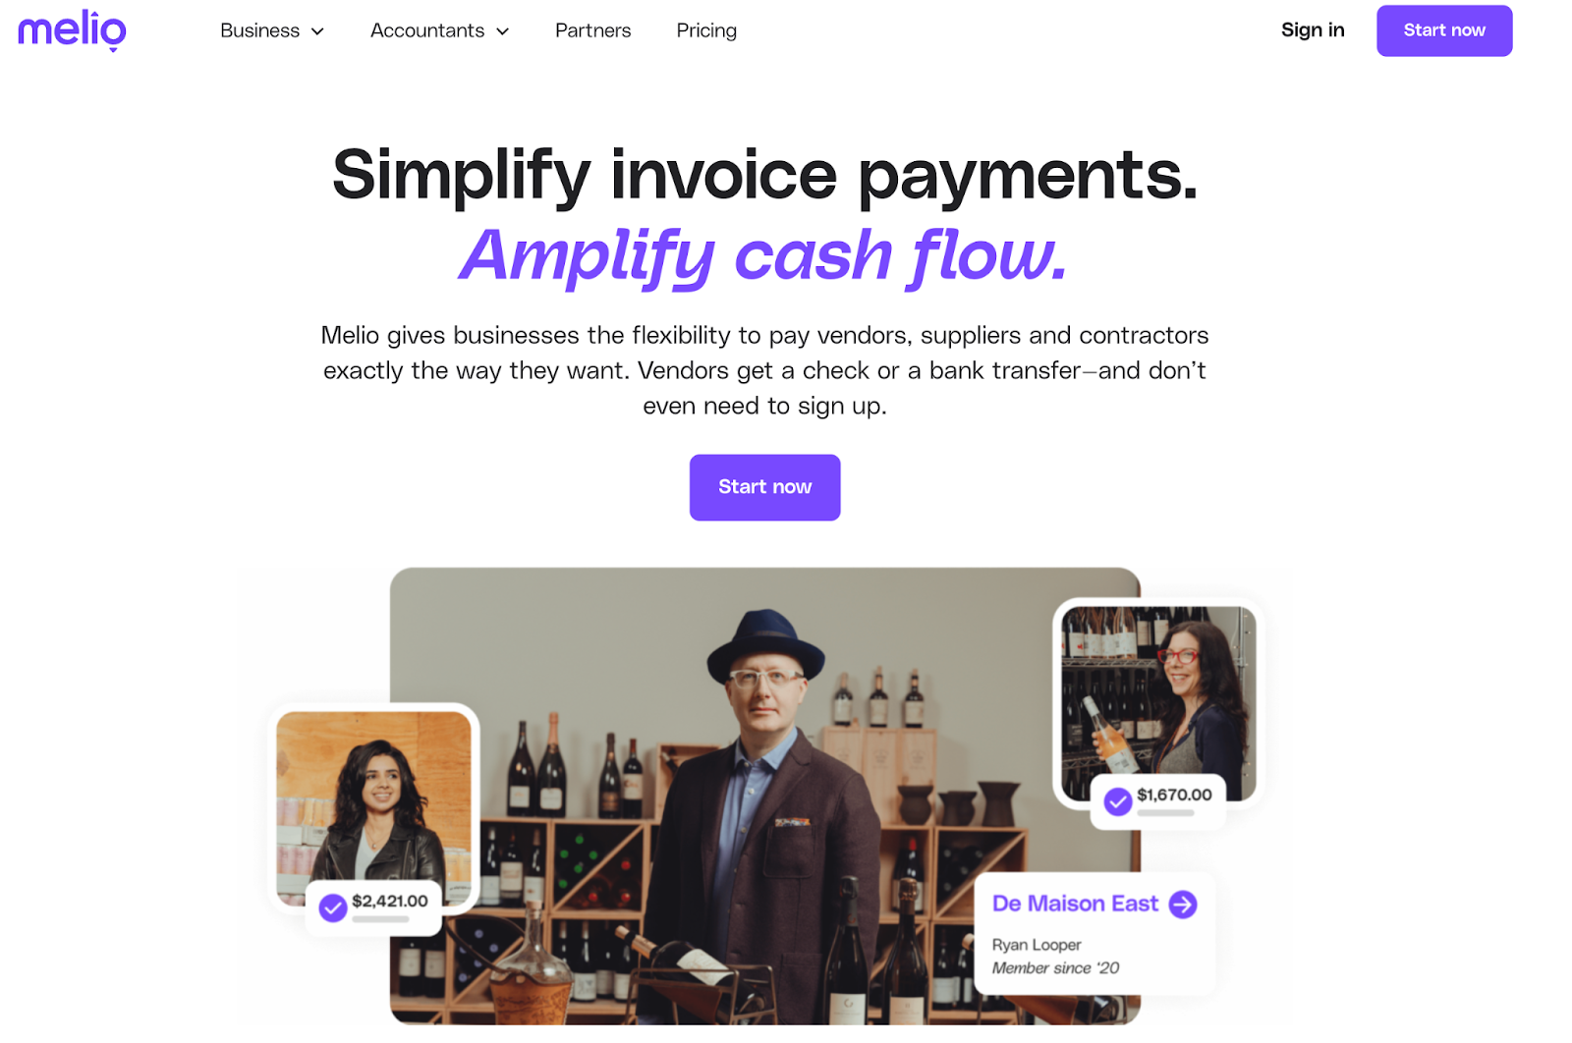Click the $2,421.00 payment badge
1572x1043 pixels.
pos(373,907)
